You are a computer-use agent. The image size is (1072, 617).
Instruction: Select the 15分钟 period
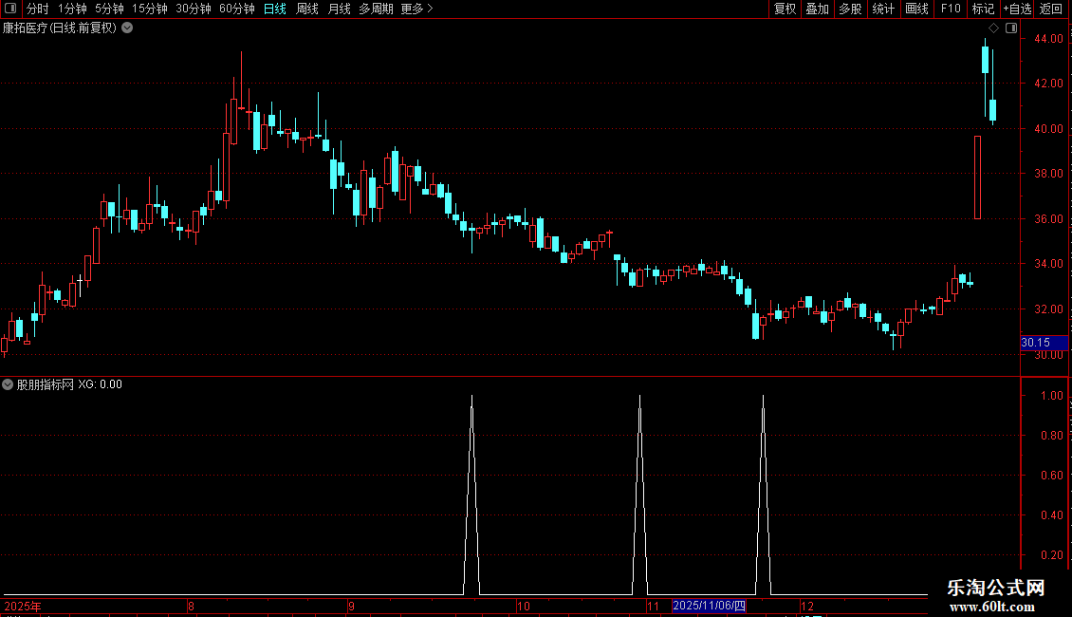(150, 9)
